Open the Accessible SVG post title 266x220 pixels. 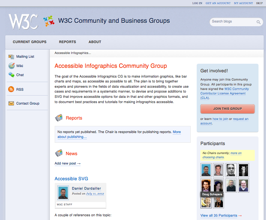(71, 179)
